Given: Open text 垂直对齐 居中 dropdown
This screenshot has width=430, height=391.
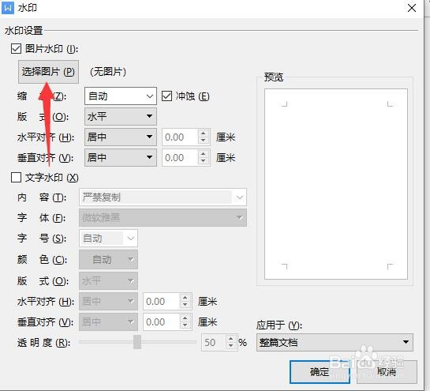Looking at the screenshot, I should (109, 321).
